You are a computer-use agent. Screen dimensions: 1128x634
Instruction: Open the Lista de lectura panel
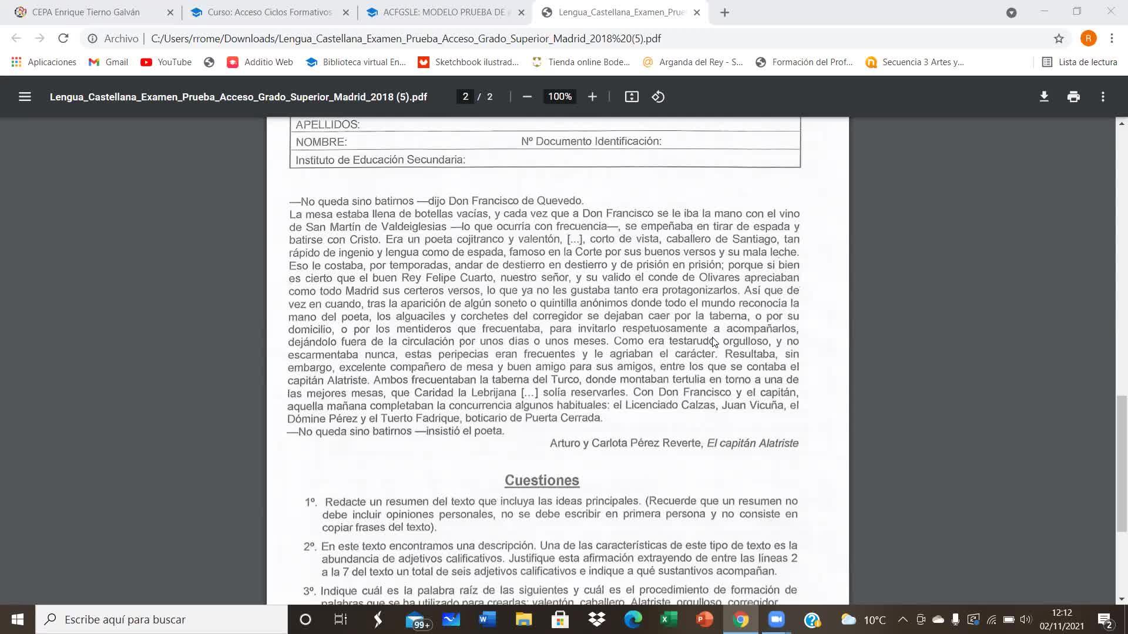[x=1079, y=62]
